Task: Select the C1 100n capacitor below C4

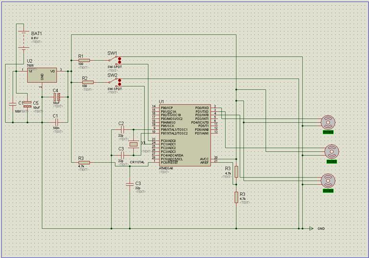Action: click(56, 122)
